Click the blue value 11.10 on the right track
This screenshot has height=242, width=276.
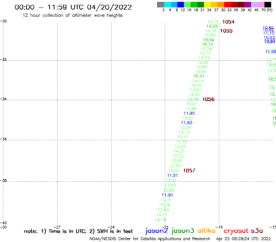pos(269,33)
